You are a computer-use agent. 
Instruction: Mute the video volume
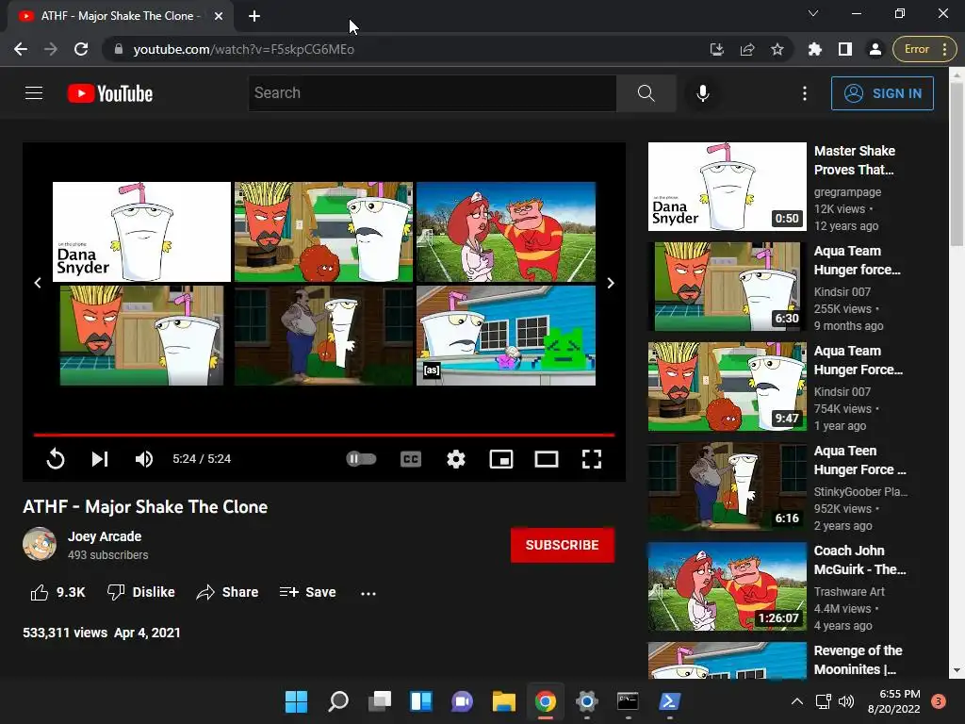144,459
